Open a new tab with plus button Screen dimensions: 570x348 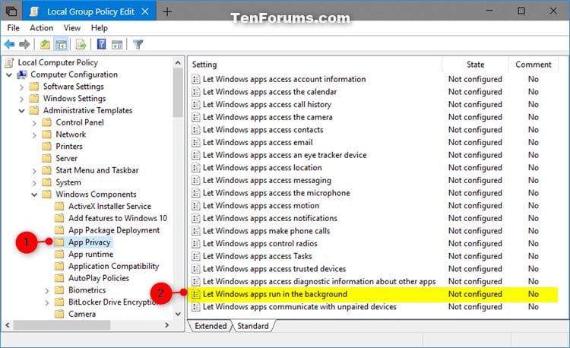tap(167, 11)
